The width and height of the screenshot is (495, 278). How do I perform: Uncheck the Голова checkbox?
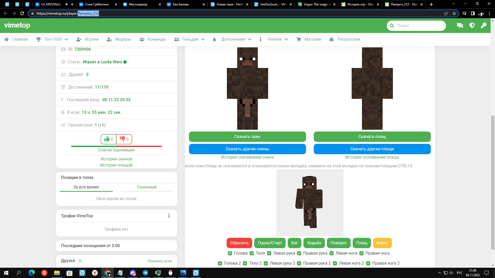(x=230, y=253)
